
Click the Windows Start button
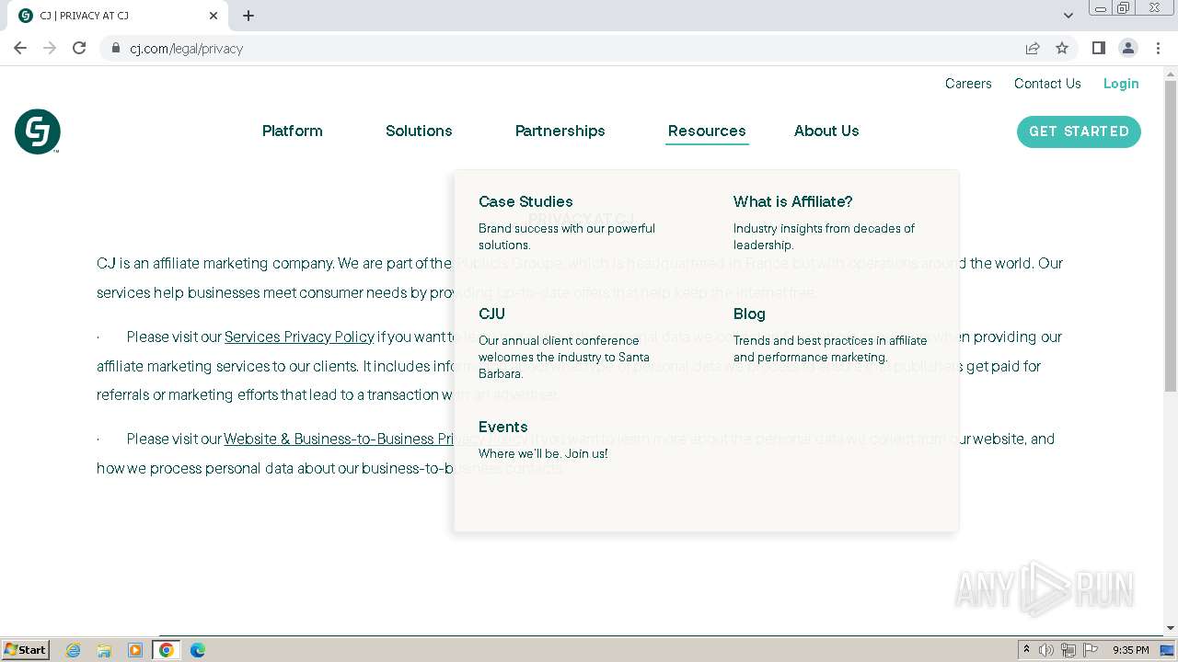(25, 650)
